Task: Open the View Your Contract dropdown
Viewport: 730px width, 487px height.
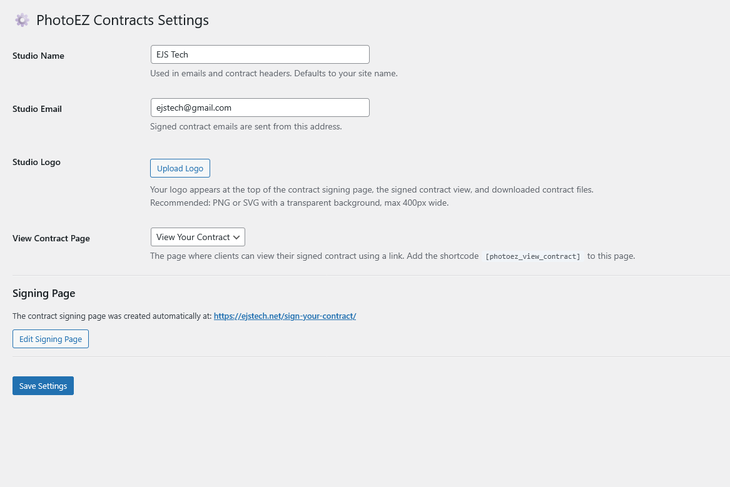Action: click(193, 237)
